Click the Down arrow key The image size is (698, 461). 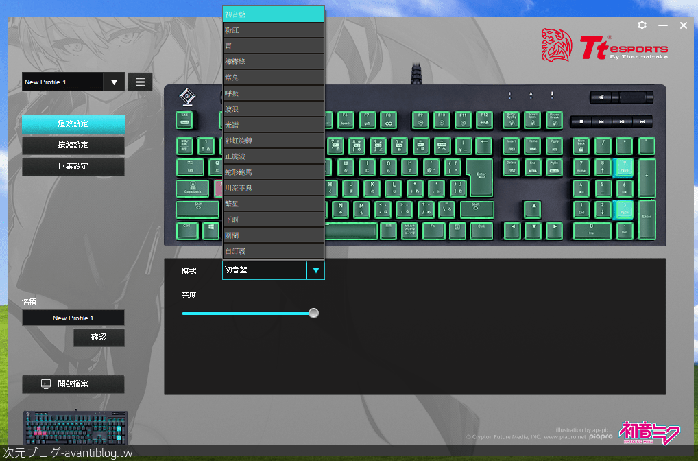coord(533,230)
